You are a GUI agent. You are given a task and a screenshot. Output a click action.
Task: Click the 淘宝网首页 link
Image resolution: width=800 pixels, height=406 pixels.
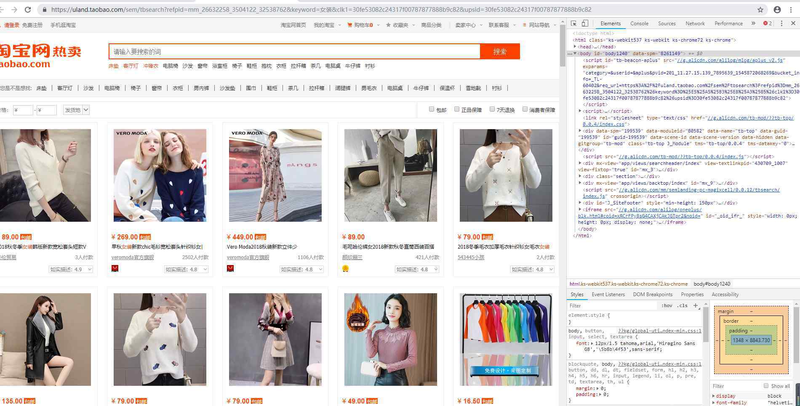click(293, 25)
